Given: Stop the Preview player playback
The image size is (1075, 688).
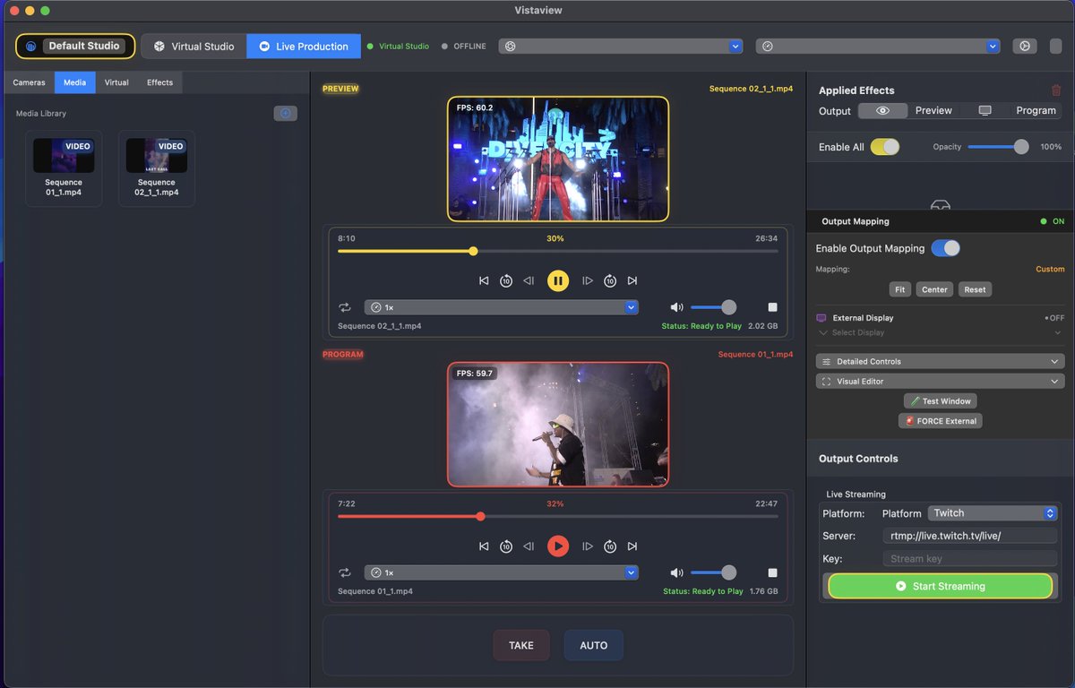Looking at the screenshot, I should pyautogui.click(x=773, y=307).
